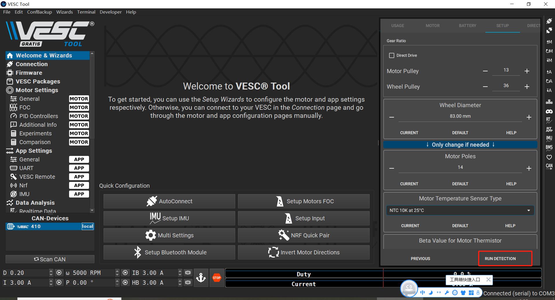Viewport: 555px width, 300px height.
Task: Click the read app configuration (↑A) icon
Action: (x=549, y=72)
